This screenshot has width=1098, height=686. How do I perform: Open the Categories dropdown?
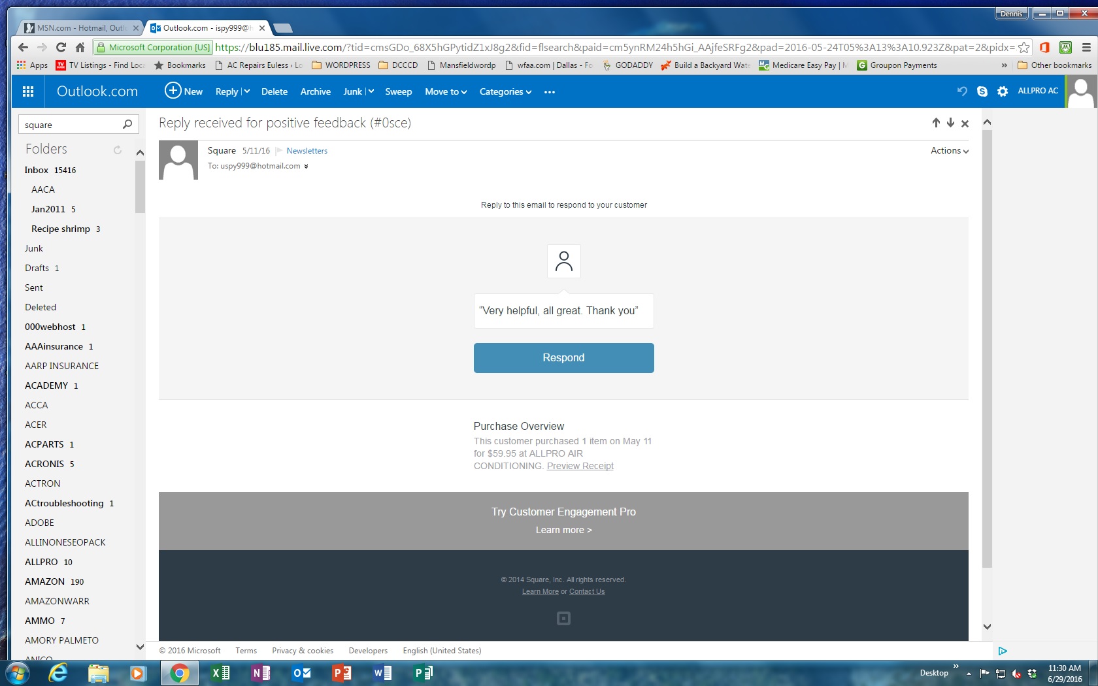505,91
